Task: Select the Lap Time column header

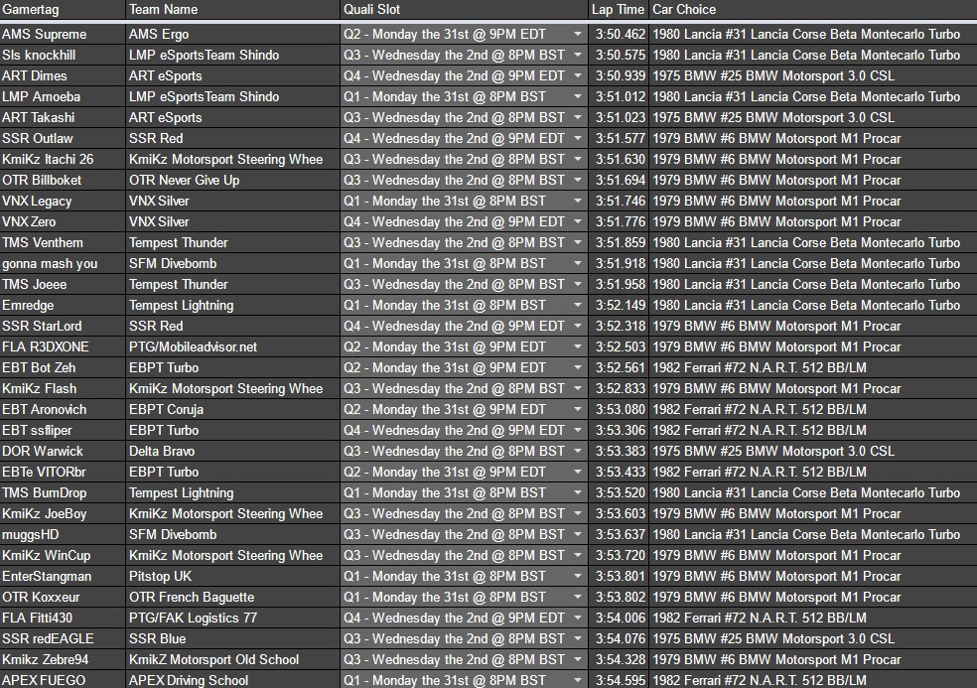Action: point(619,9)
